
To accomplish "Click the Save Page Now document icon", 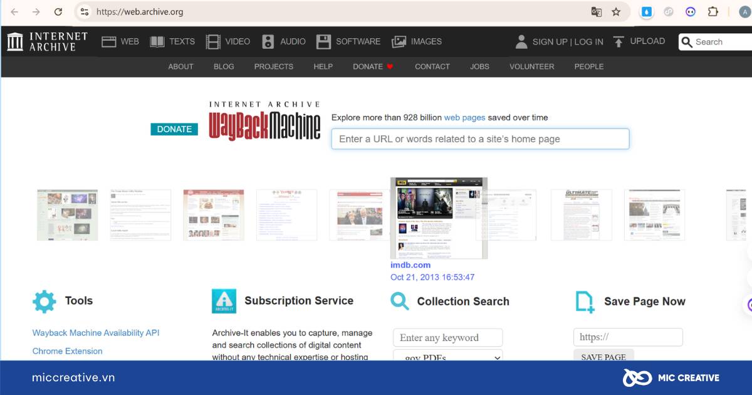I will point(585,302).
